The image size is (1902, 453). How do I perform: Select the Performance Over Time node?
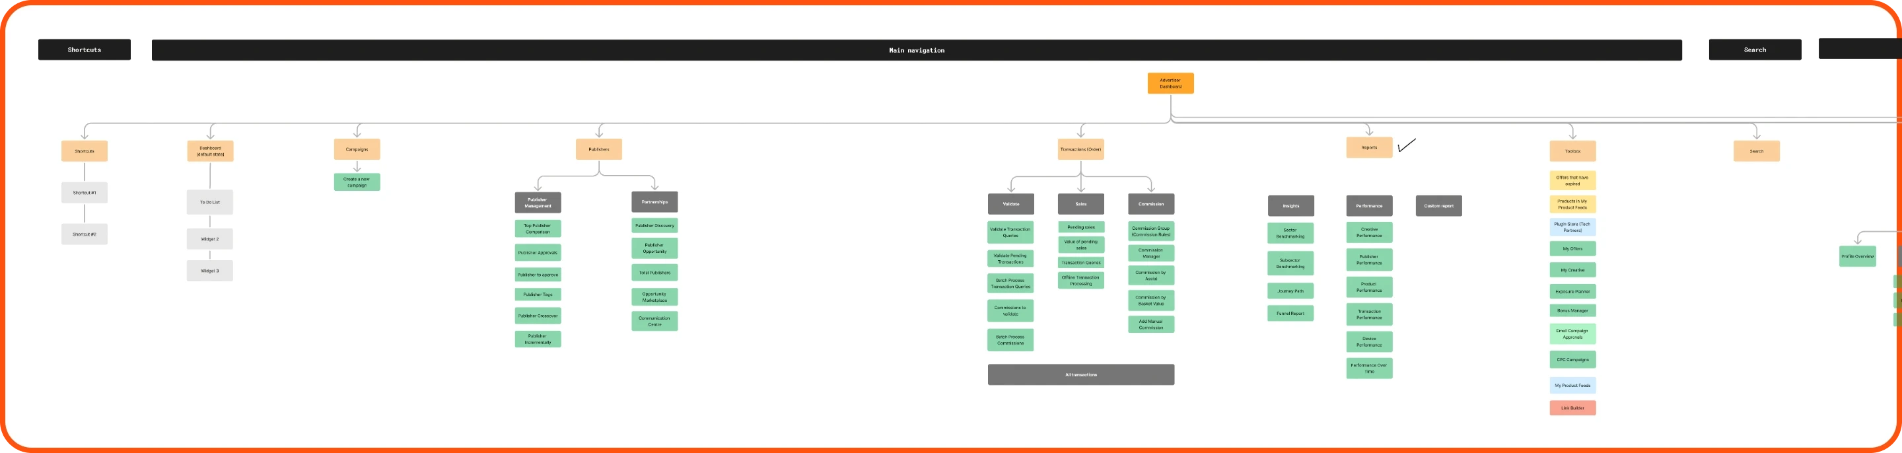point(1369,368)
